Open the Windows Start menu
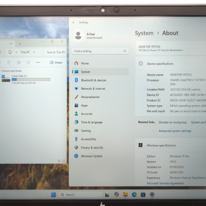Screen dimensions: 206x206 (54, 195)
